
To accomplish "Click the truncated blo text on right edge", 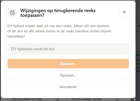I will point(138,64).
